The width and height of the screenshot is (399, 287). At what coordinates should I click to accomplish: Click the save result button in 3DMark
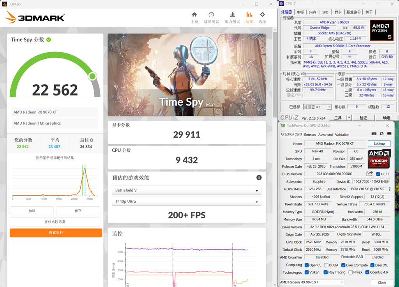(78, 211)
